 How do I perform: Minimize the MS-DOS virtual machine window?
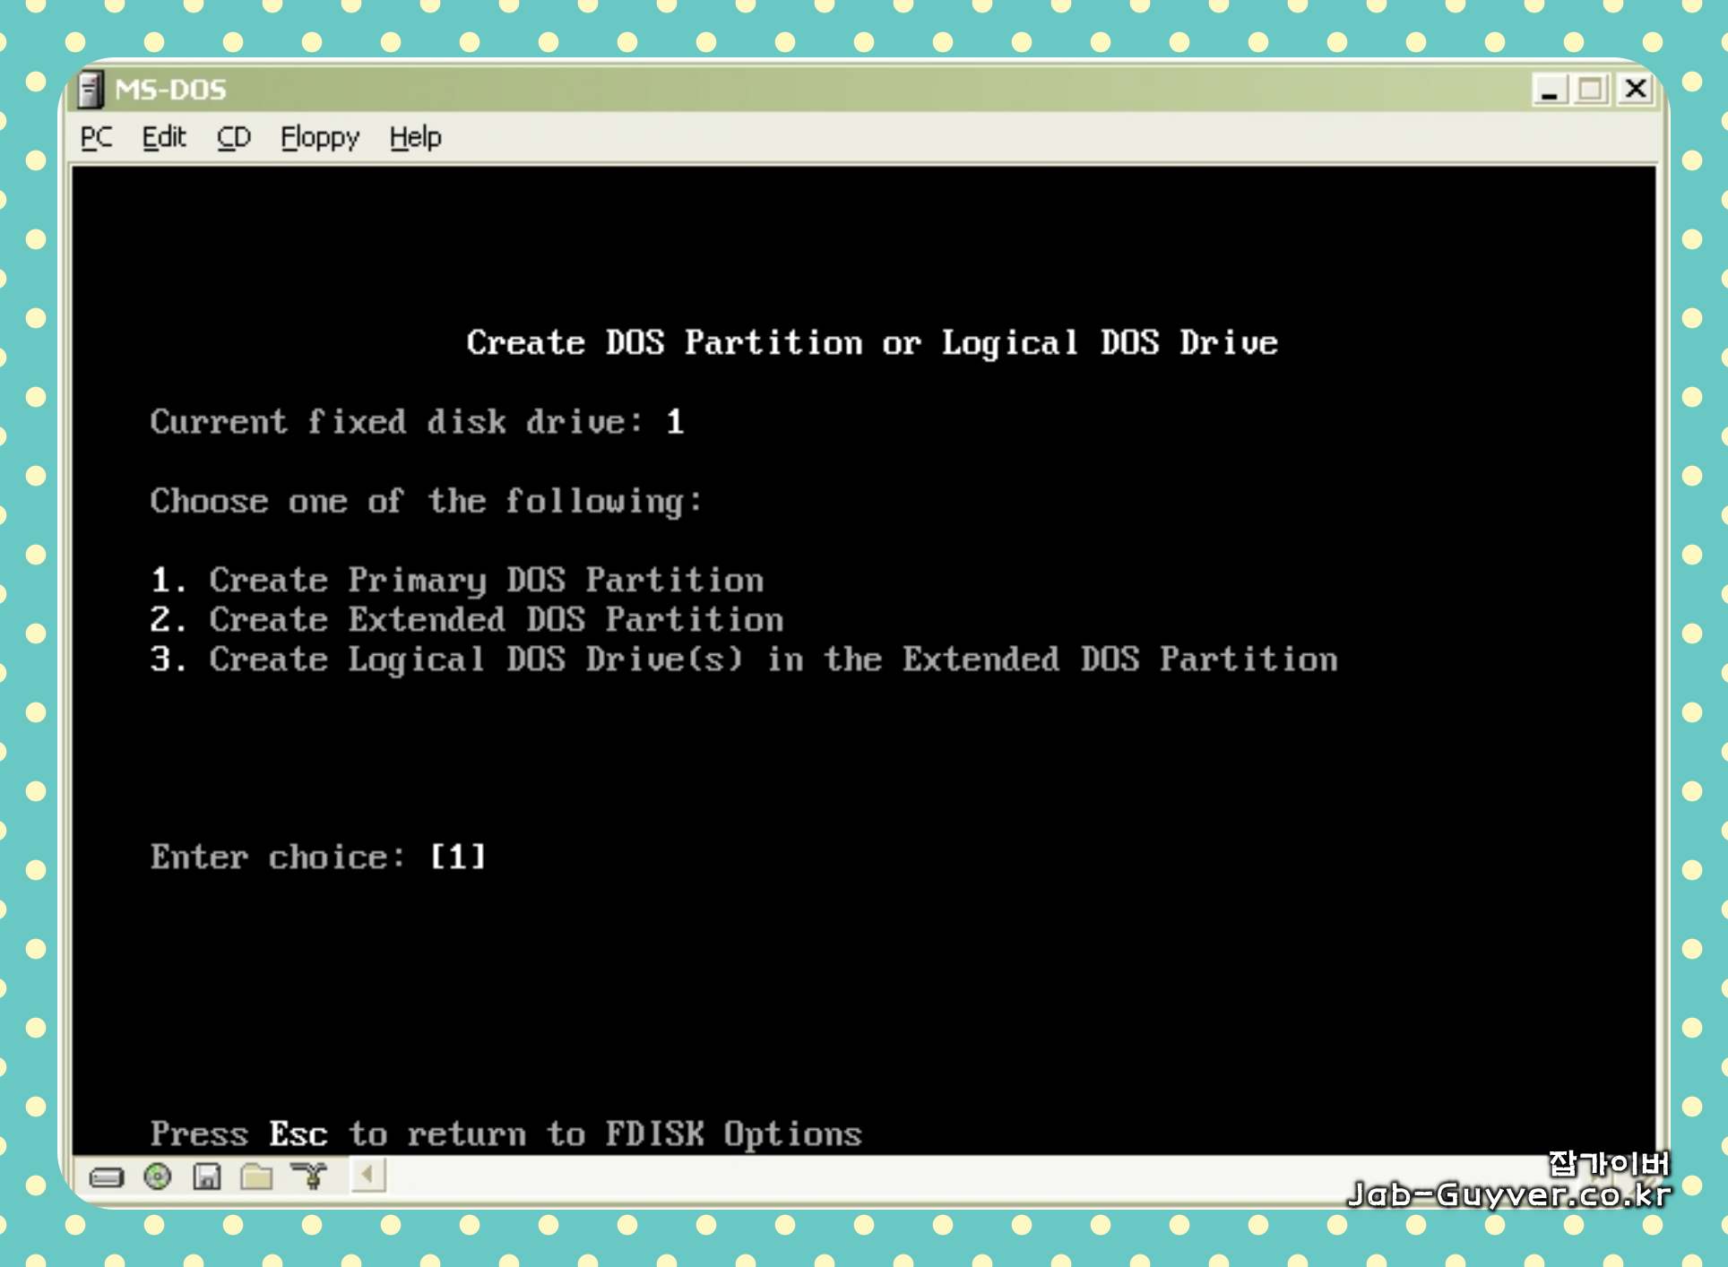tap(1549, 90)
